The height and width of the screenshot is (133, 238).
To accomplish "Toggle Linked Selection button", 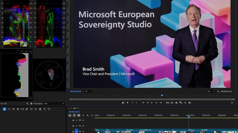I will point(79,115).
